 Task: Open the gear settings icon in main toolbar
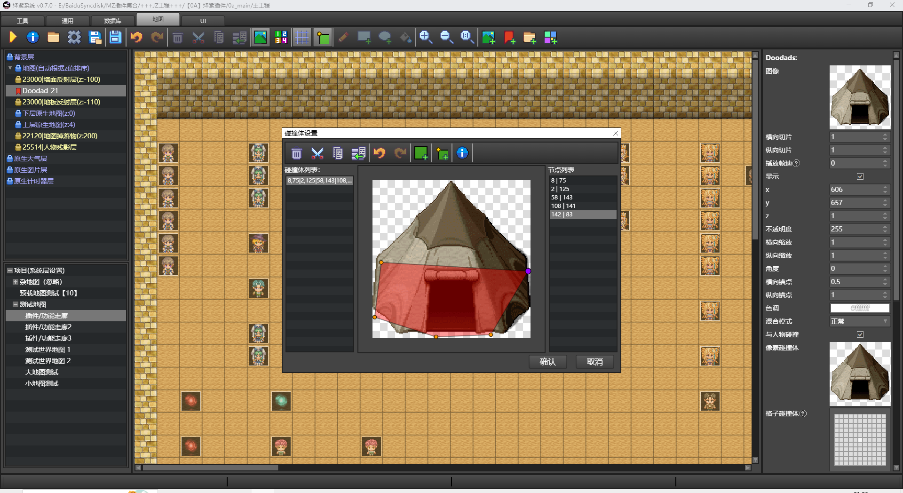tap(74, 37)
